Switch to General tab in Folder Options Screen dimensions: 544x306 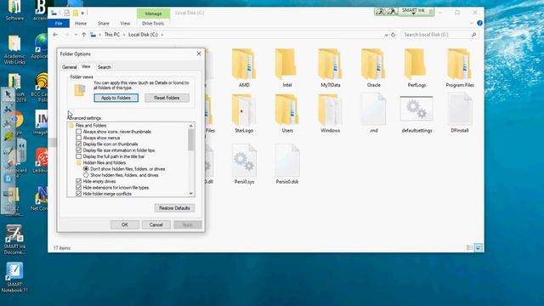click(70, 67)
